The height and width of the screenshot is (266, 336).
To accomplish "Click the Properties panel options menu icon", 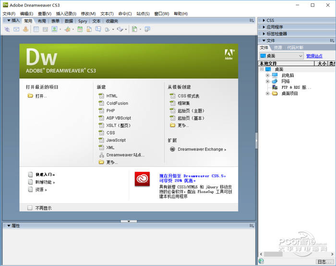I will pyautogui.click(x=252, y=226).
